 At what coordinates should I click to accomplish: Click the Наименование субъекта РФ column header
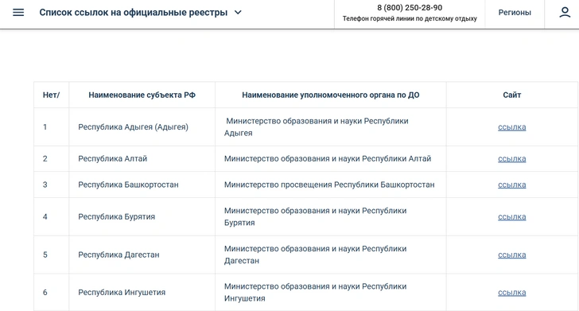[142, 95]
